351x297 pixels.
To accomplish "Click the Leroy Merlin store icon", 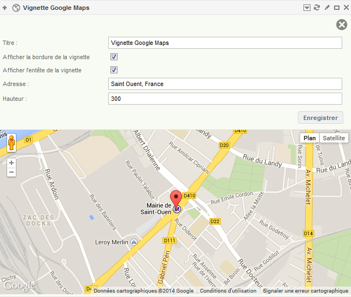I will [134, 242].
